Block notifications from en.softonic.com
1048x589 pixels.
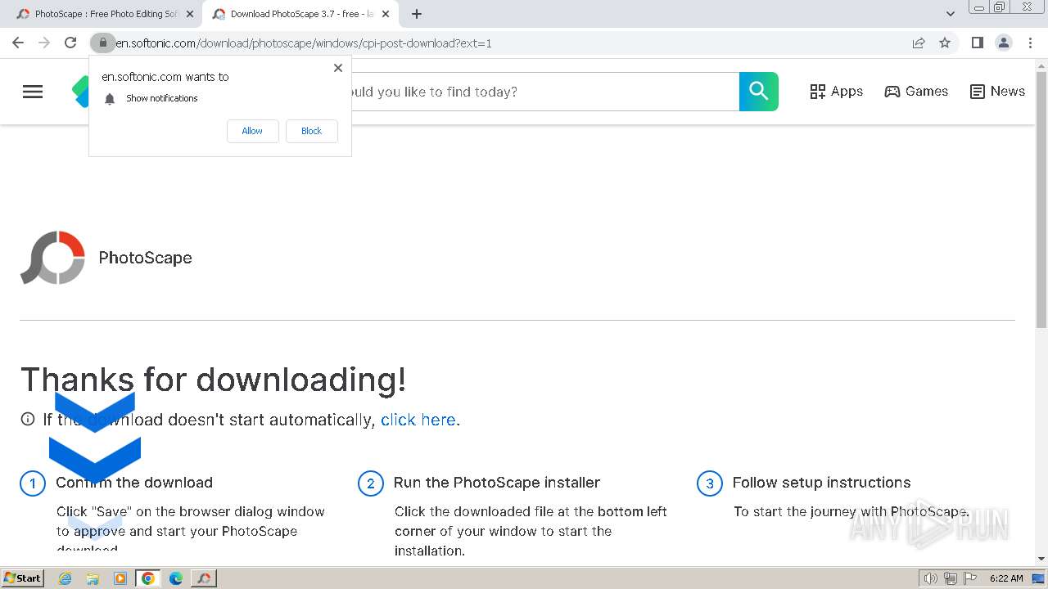point(311,131)
